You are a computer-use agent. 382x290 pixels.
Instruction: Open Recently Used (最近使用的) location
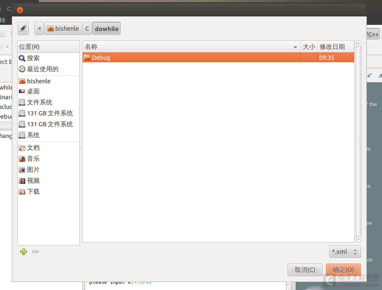[x=48, y=69]
